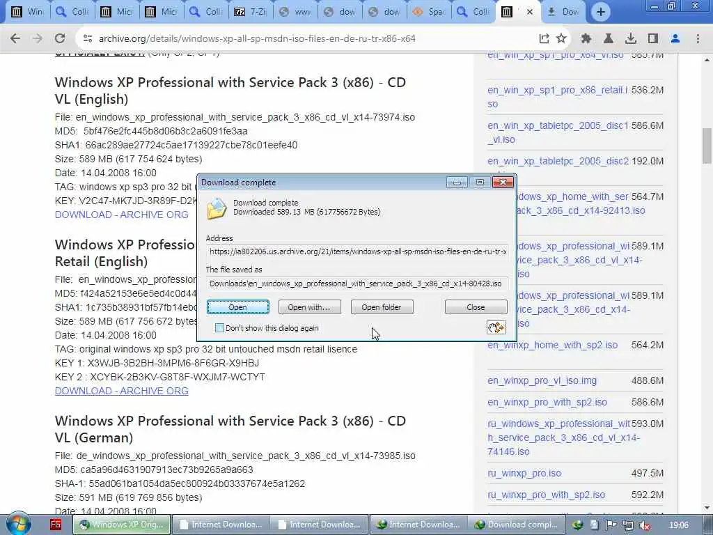
Task: Activate 'Download compl...' taskbar button
Action: pyautogui.click(x=516, y=525)
